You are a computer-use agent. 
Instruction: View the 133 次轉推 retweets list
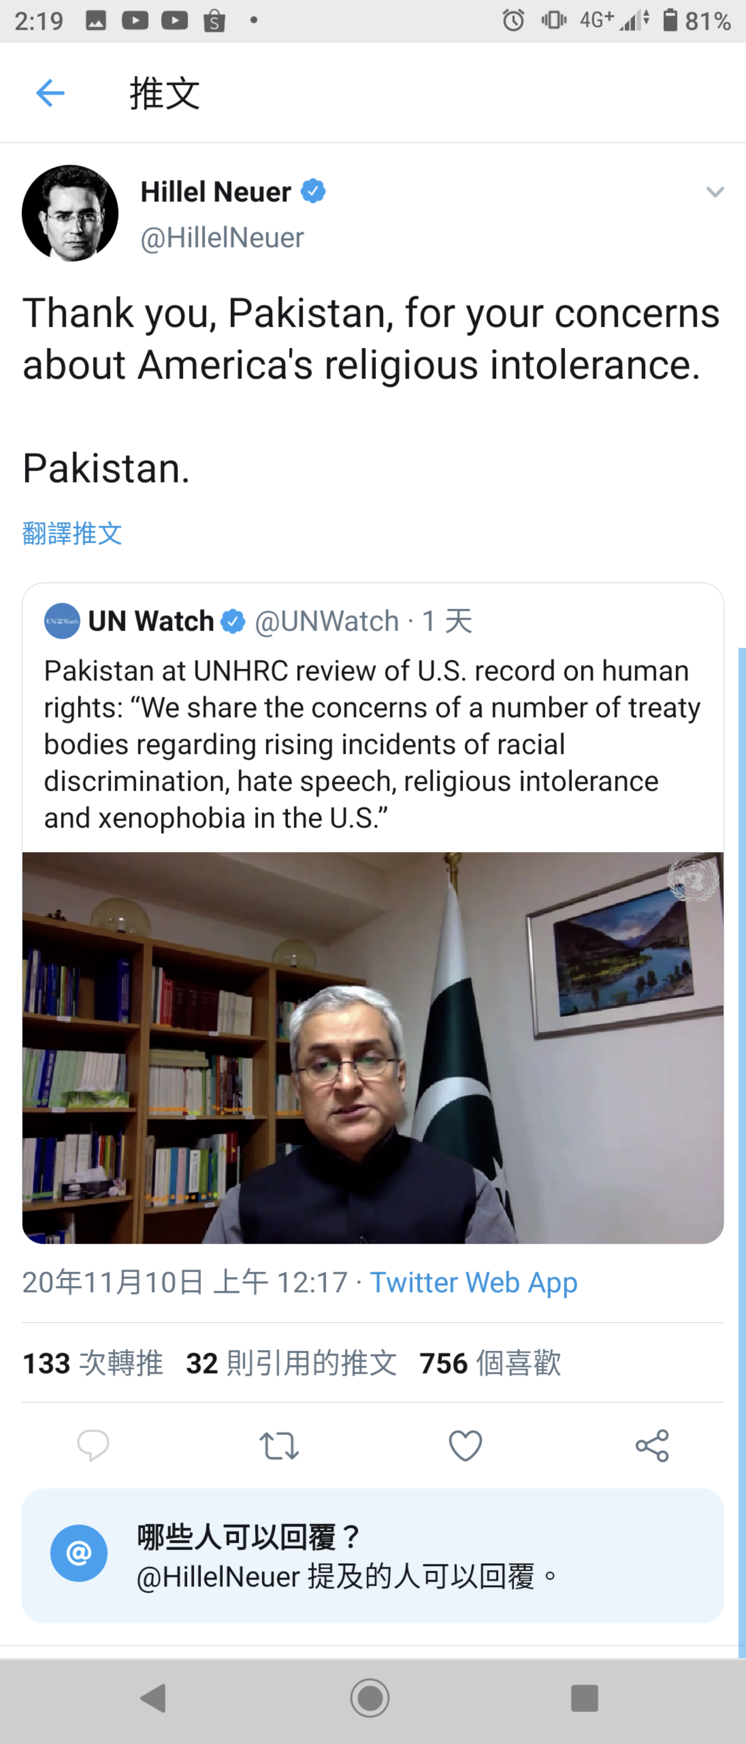click(93, 1363)
